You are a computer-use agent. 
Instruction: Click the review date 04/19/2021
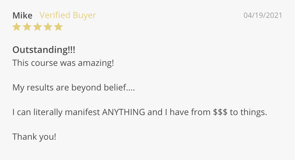coord(263,15)
